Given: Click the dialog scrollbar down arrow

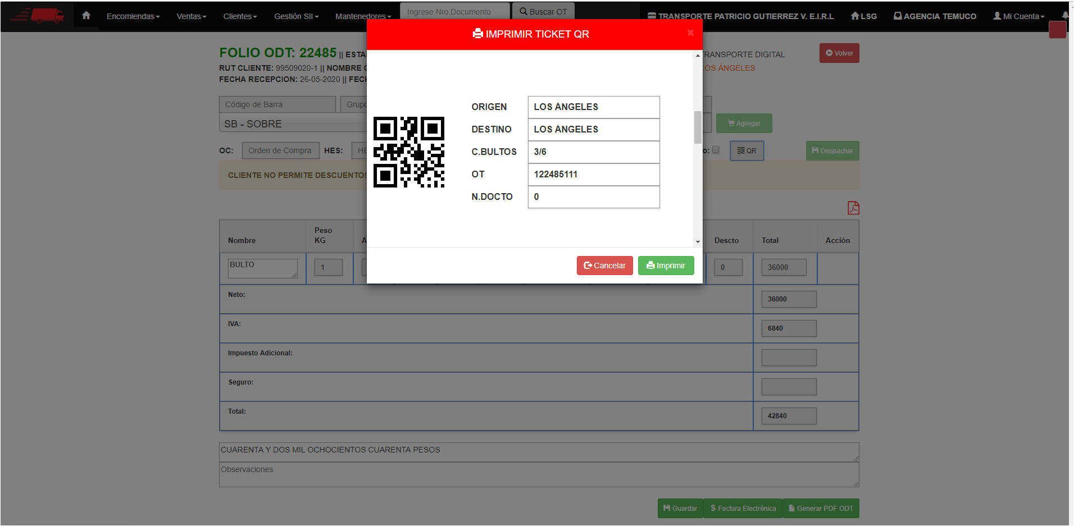Looking at the screenshot, I should (698, 242).
